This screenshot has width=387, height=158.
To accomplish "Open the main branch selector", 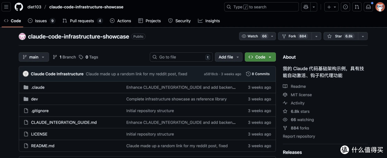I will pyautogui.click(x=34, y=57).
